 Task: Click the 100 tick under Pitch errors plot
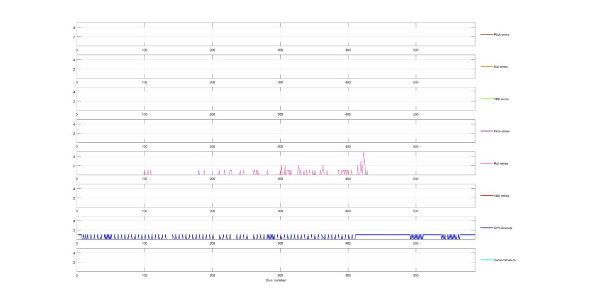click(x=145, y=50)
